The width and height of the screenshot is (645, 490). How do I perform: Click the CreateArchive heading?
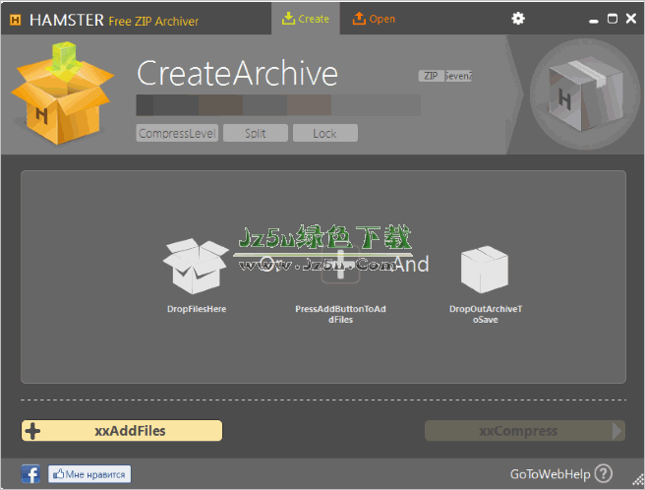pyautogui.click(x=237, y=73)
